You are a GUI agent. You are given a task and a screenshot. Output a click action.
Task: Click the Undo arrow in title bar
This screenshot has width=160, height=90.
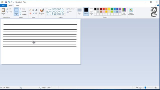(9, 2)
